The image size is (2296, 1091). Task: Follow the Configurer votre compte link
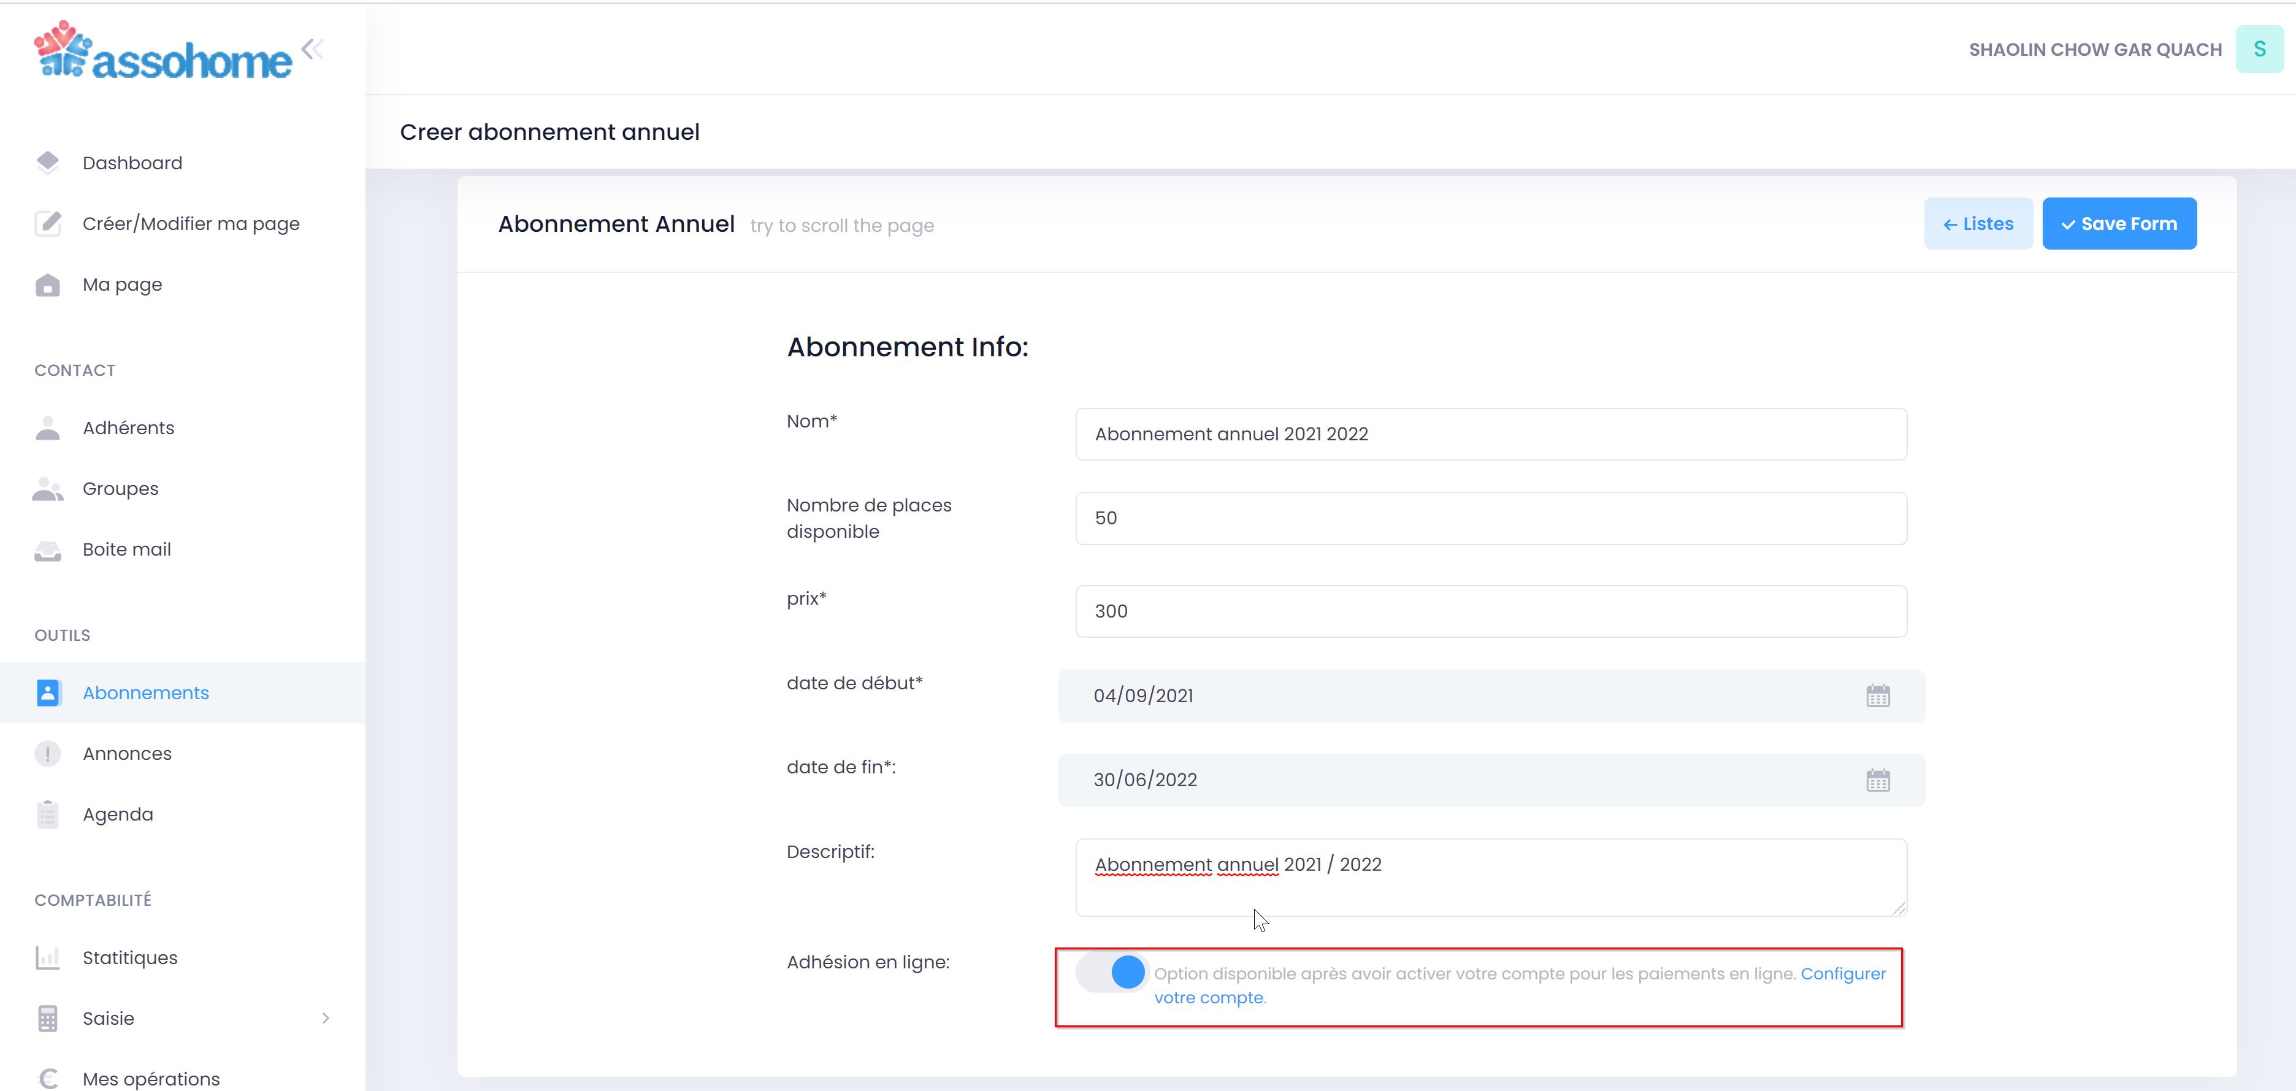coord(1842,974)
